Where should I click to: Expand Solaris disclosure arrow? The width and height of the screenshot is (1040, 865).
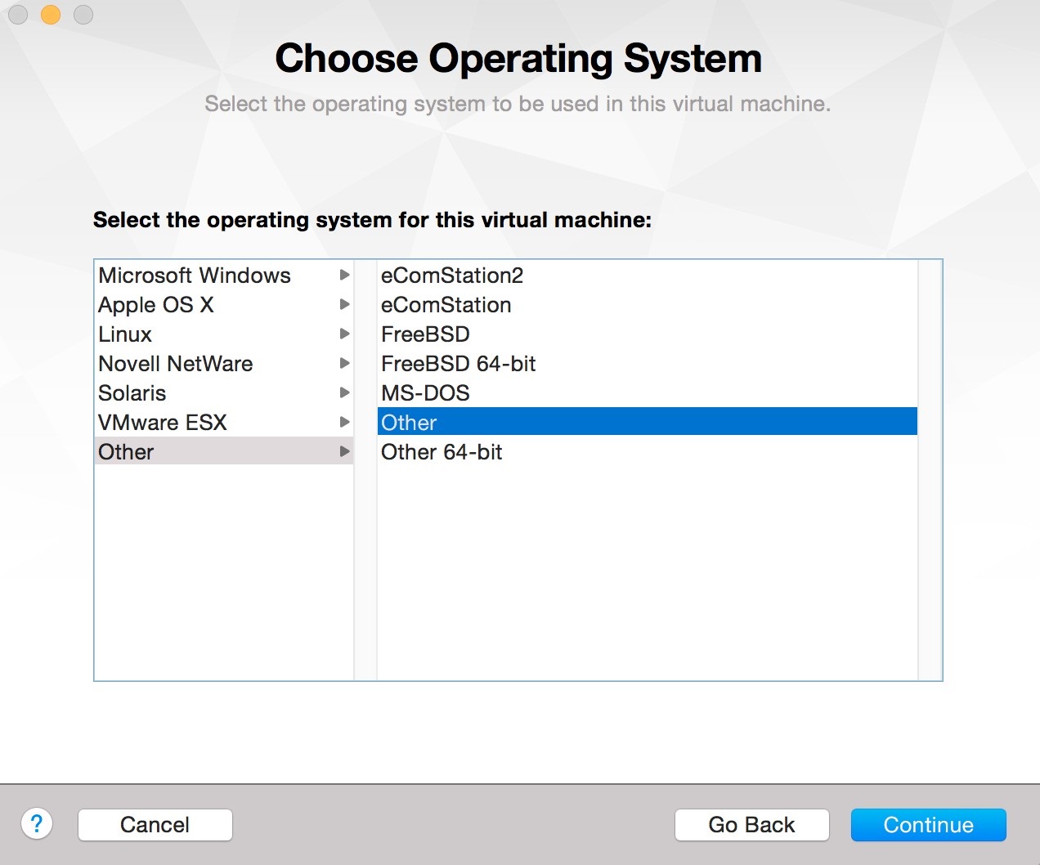344,393
